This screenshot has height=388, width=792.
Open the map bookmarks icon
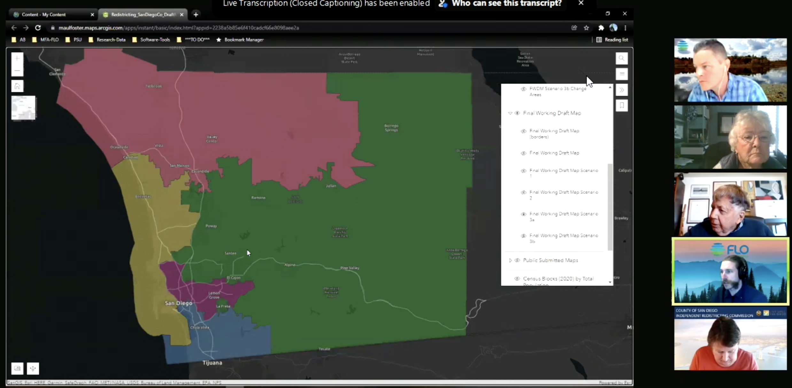(x=621, y=106)
